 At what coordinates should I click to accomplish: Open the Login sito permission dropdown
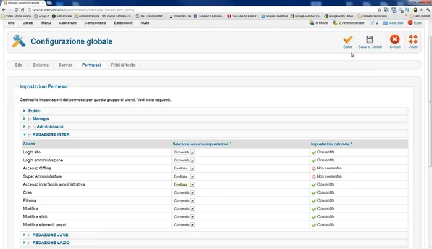[184, 152]
